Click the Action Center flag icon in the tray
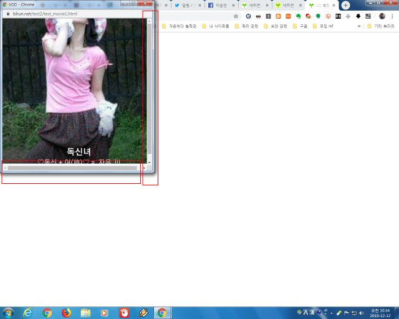The height and width of the screenshot is (319, 399). pos(347,313)
